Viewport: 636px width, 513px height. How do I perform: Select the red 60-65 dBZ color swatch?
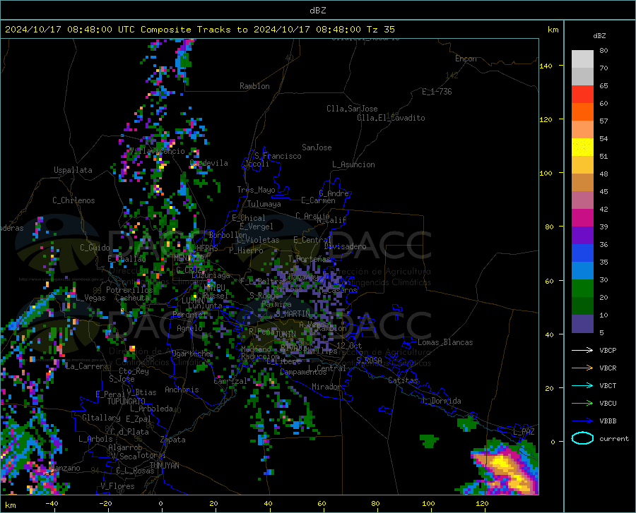coord(582,95)
